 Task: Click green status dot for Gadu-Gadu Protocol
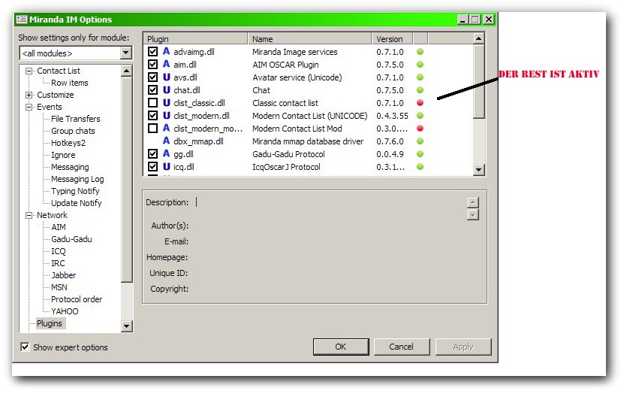point(420,154)
